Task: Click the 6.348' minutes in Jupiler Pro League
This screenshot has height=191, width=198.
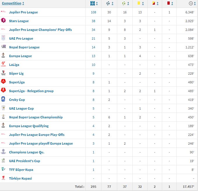Action: click(x=190, y=12)
